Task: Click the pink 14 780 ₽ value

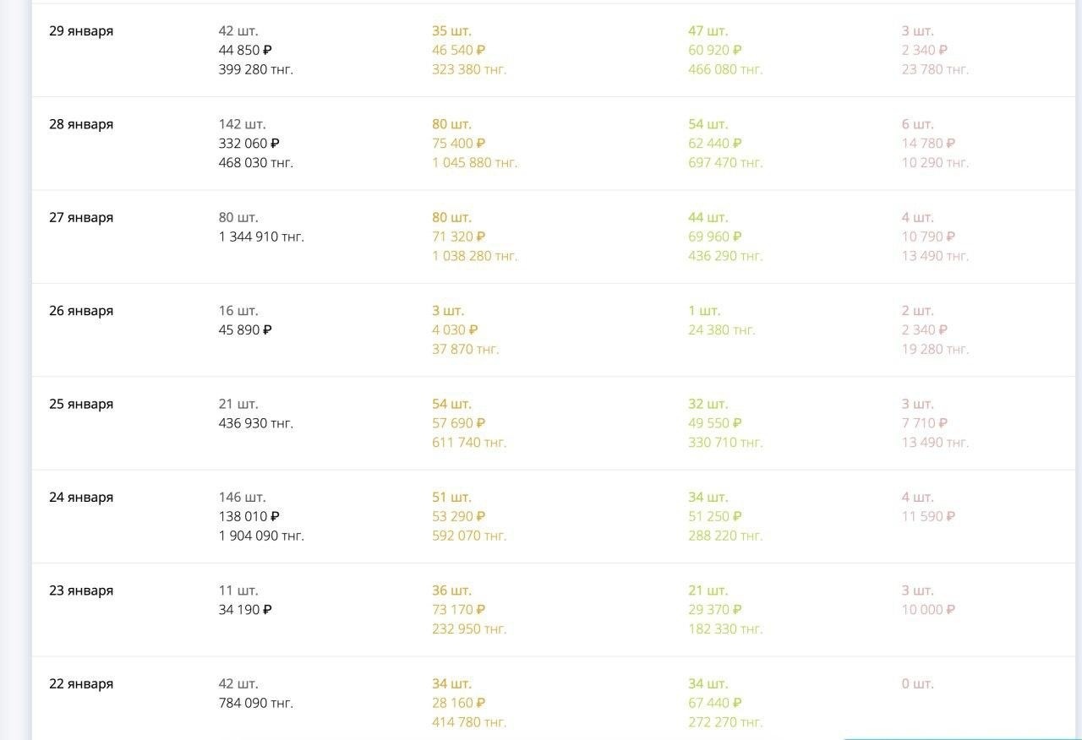Action: click(x=929, y=144)
